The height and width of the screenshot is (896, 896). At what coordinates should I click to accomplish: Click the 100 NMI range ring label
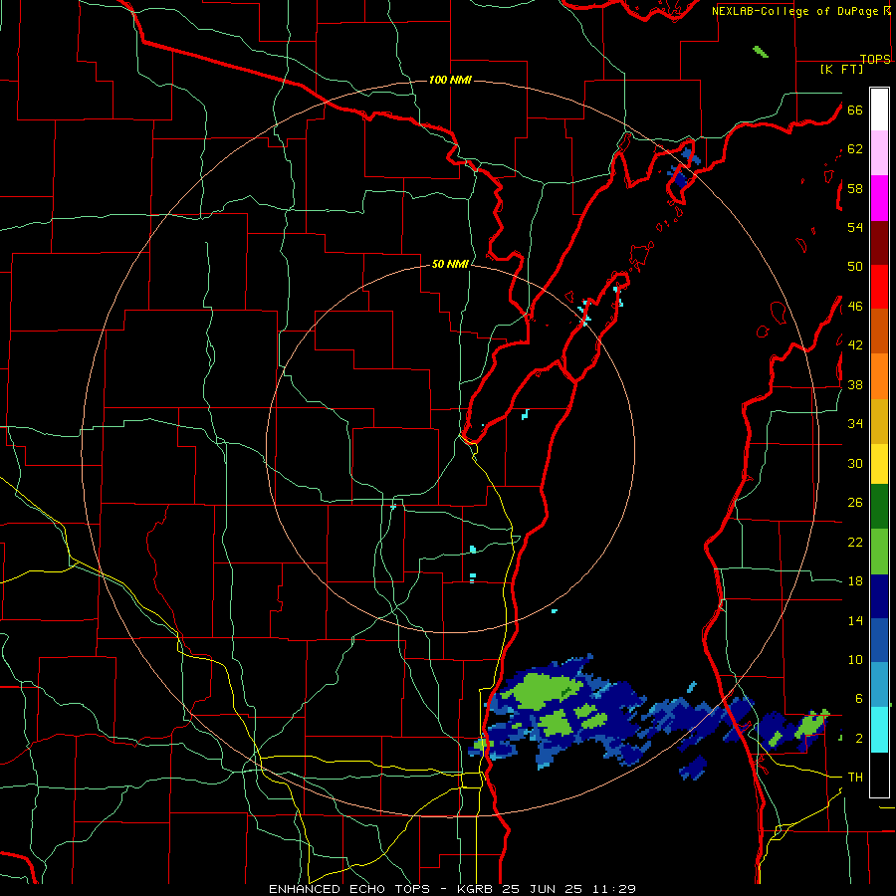[450, 80]
